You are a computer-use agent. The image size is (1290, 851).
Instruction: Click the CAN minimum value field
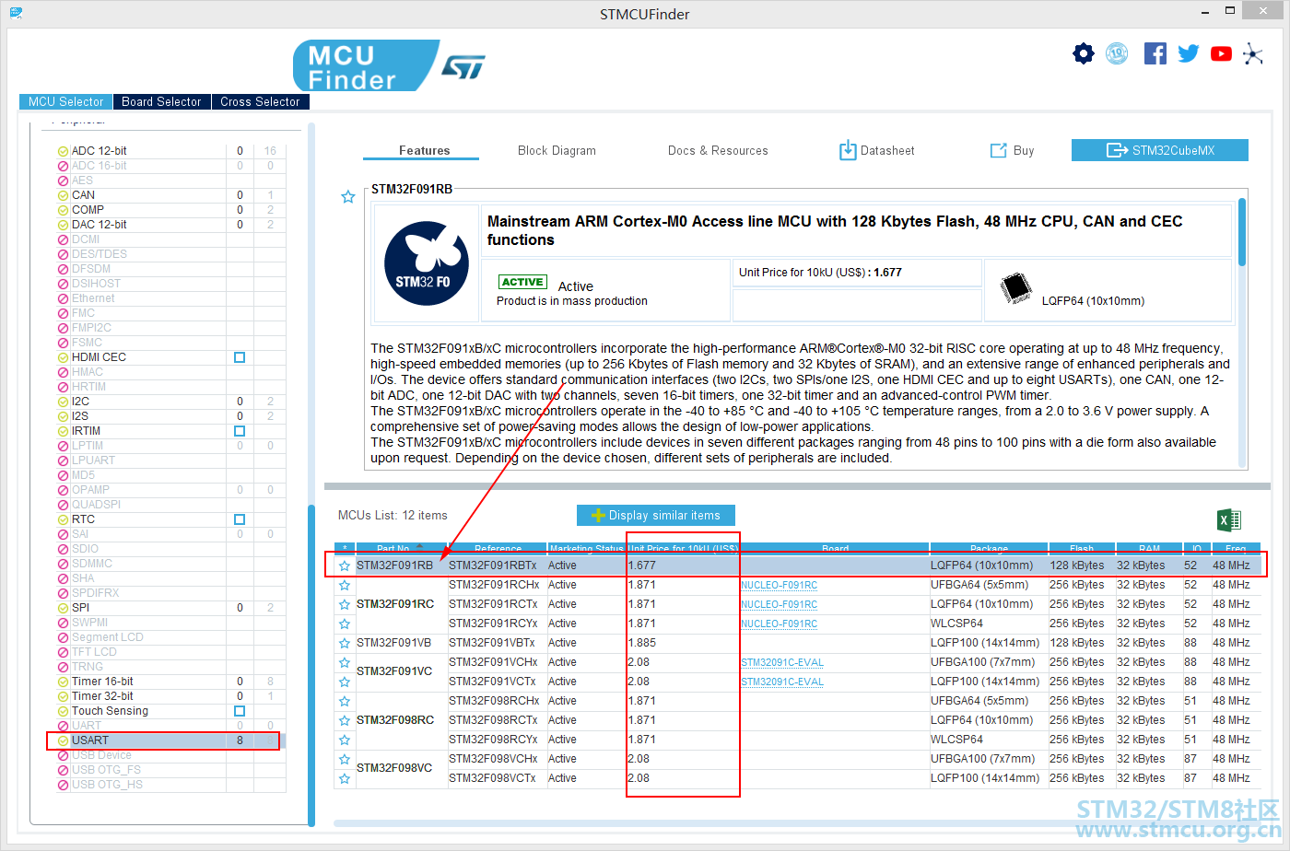[x=240, y=195]
